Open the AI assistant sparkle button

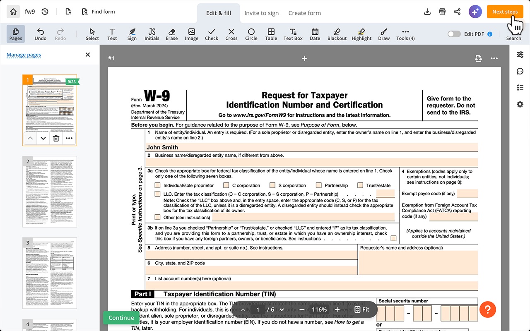click(x=475, y=12)
